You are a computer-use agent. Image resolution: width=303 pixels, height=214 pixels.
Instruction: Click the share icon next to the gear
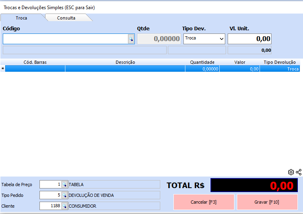299,172
